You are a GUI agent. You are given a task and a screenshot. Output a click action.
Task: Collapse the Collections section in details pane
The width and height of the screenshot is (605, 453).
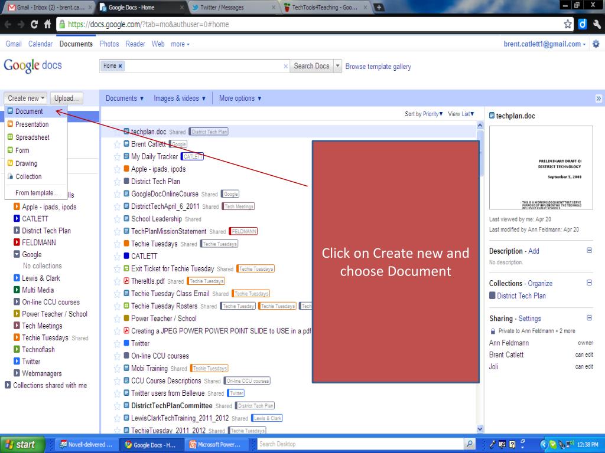[589, 283]
